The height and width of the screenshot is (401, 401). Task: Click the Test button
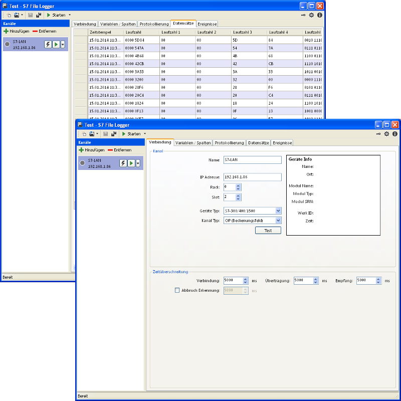pos(268,231)
